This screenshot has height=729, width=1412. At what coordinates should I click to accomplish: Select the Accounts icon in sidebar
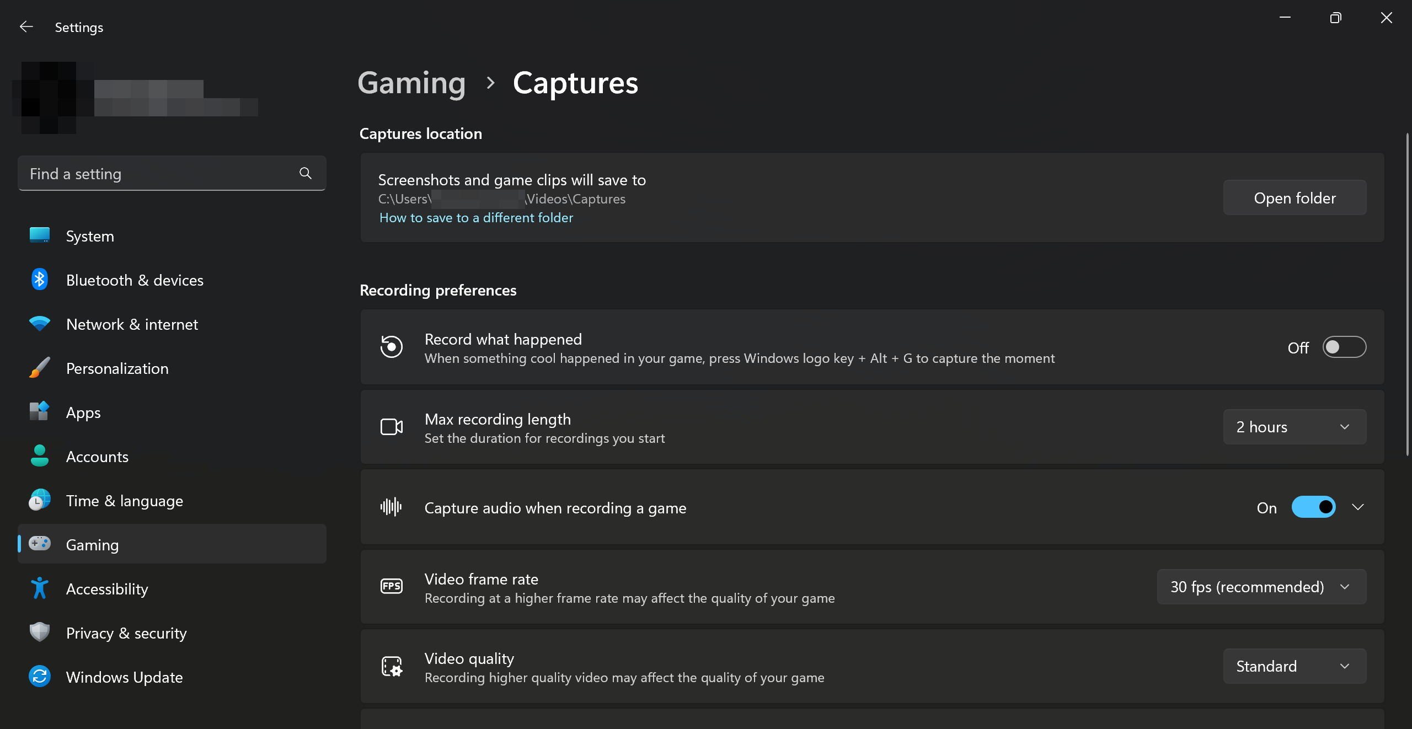pos(39,456)
